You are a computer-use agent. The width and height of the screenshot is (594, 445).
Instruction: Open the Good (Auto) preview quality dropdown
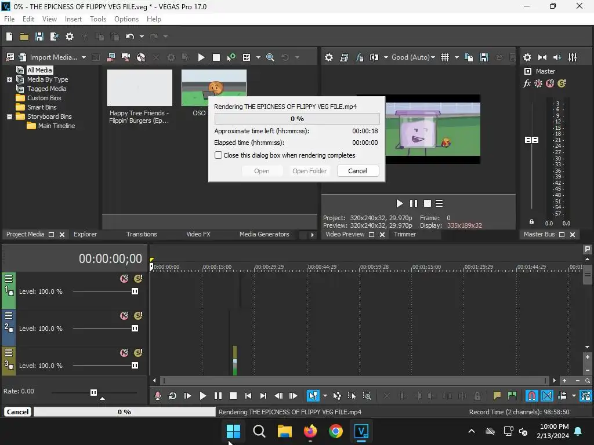(x=413, y=57)
